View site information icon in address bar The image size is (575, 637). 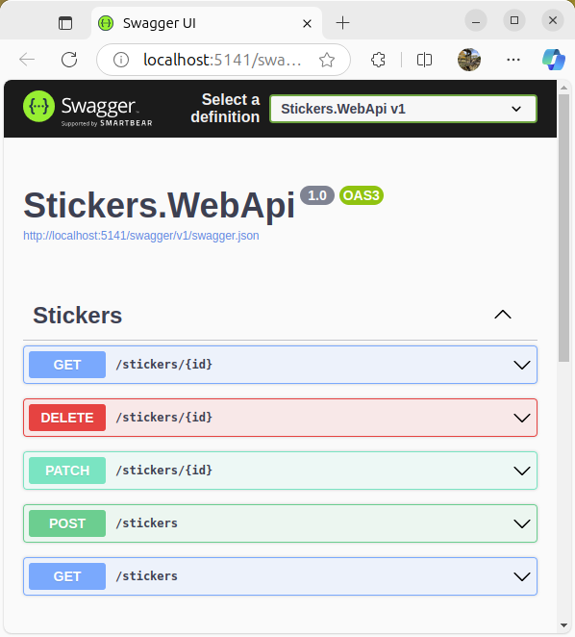point(121,60)
